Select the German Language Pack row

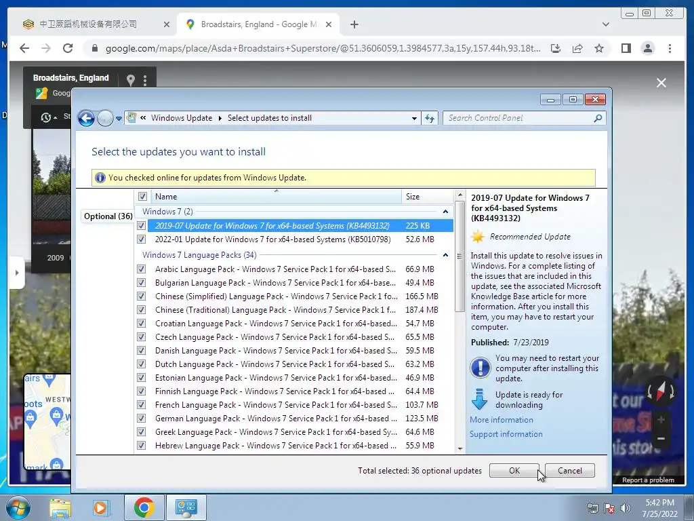(x=294, y=418)
